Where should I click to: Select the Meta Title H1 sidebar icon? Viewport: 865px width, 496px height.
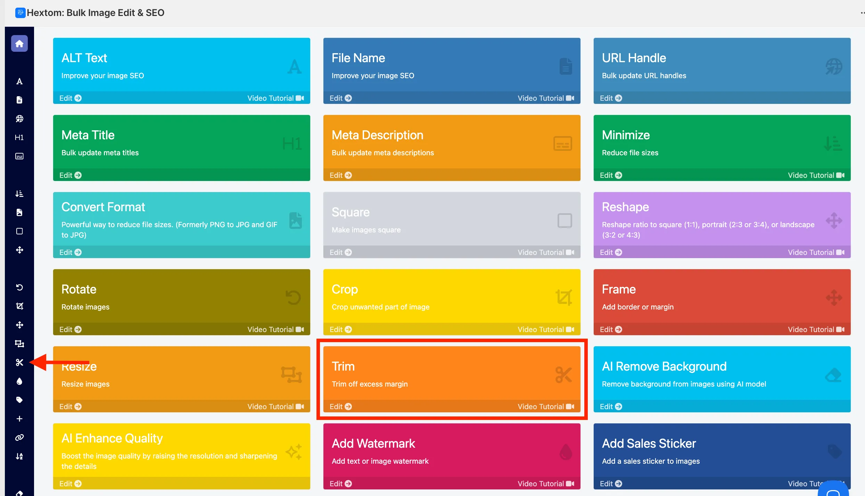pyautogui.click(x=19, y=138)
